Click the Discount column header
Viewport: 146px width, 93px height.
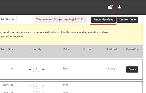click(x=88, y=49)
